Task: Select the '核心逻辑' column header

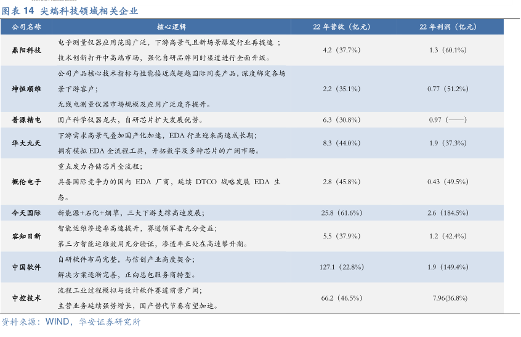Action: coord(171,27)
